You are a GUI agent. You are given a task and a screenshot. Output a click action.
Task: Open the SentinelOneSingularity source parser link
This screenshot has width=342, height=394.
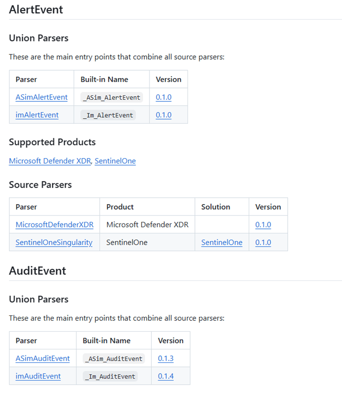click(54, 243)
